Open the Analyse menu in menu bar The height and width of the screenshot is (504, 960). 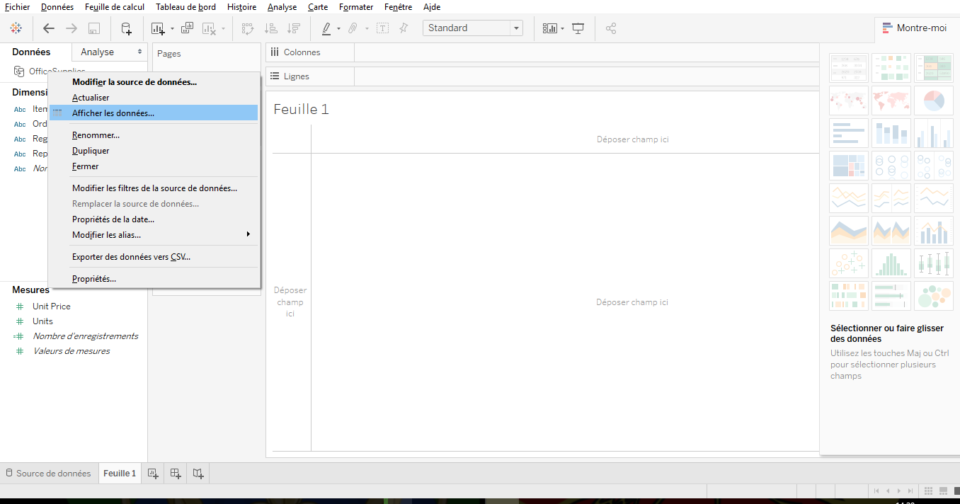282,7
